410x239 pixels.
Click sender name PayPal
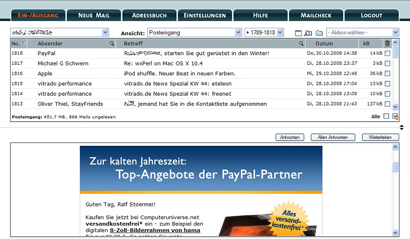(46, 53)
